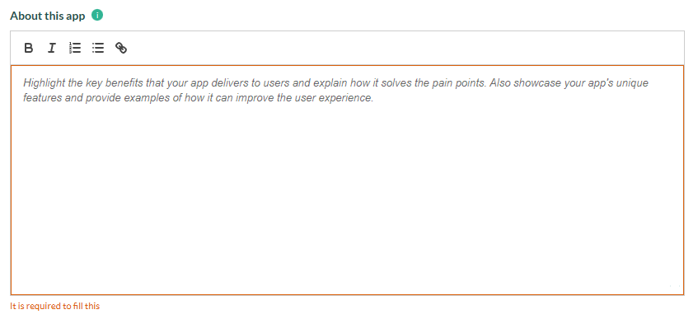Screen dimensions: 698x319
Task: Toggle bold formatting in the editor toolbar
Action: 29,48
